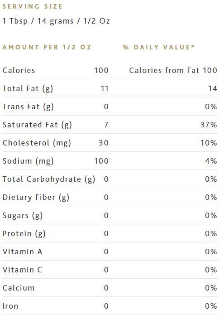Select the Cholesterol (mg) label
The height and width of the screenshot is (320, 224).
tap(37, 143)
